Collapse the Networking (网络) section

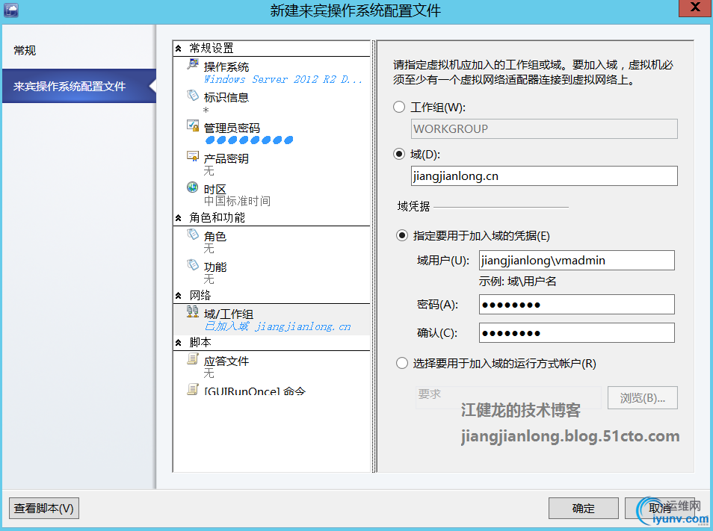tap(179, 296)
